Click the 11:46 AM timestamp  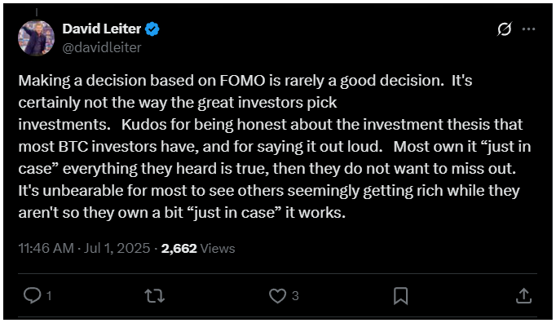(x=46, y=248)
